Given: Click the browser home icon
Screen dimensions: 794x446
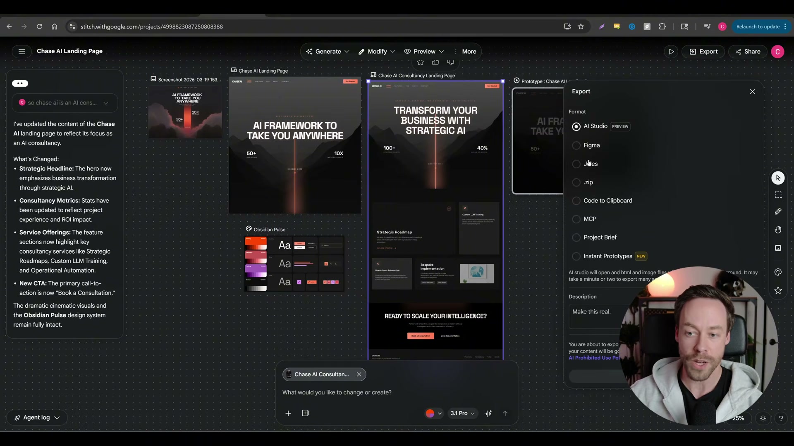Looking at the screenshot, I should (x=54, y=26).
